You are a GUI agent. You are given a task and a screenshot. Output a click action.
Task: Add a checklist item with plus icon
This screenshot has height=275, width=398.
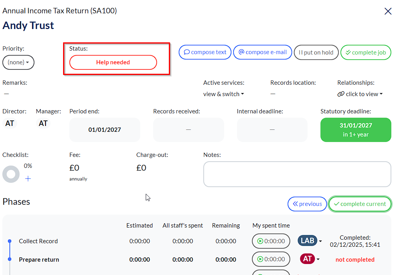[28, 179]
